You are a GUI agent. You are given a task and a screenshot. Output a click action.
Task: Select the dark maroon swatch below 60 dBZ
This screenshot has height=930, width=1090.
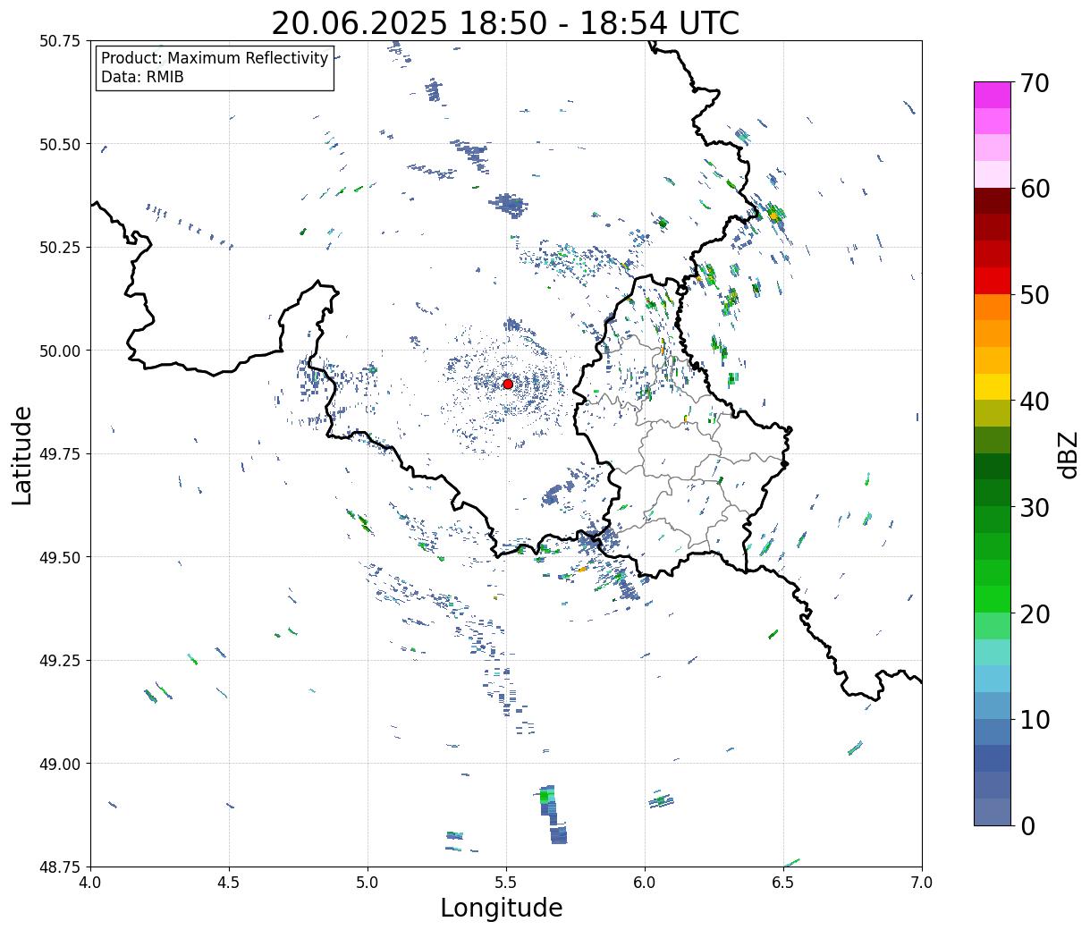(993, 201)
